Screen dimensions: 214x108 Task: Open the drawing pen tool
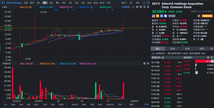point(131,3)
